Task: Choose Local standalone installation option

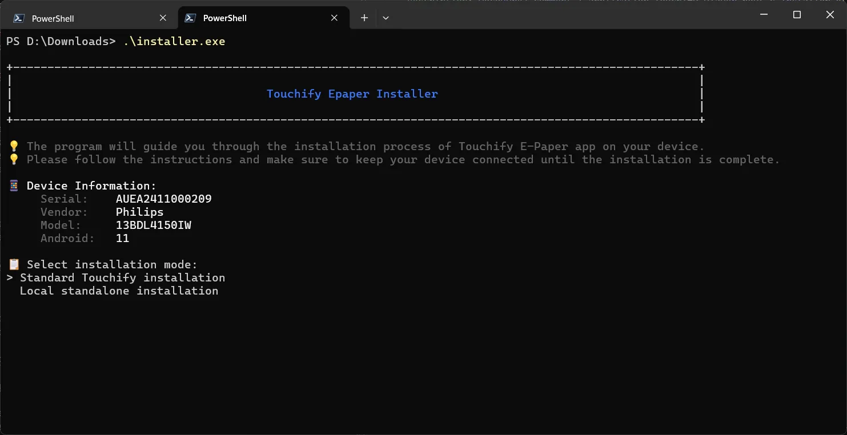Action: (119, 291)
